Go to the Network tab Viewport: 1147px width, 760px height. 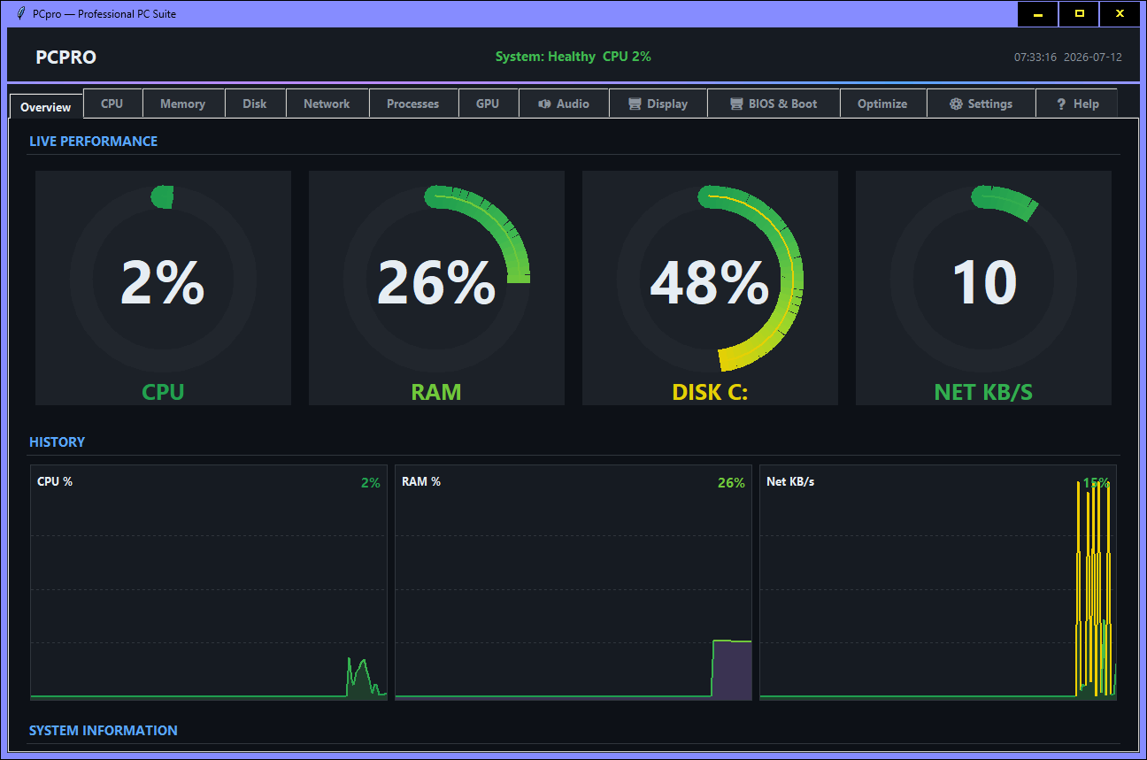click(327, 104)
